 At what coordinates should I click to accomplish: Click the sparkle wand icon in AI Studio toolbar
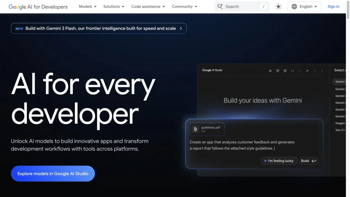[x=307, y=71]
